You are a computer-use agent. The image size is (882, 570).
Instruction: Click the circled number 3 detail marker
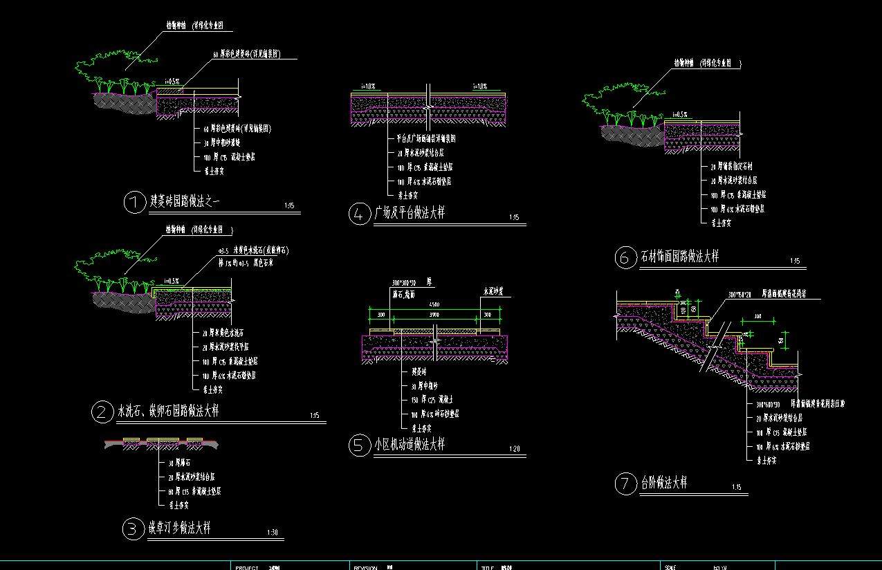point(131,529)
